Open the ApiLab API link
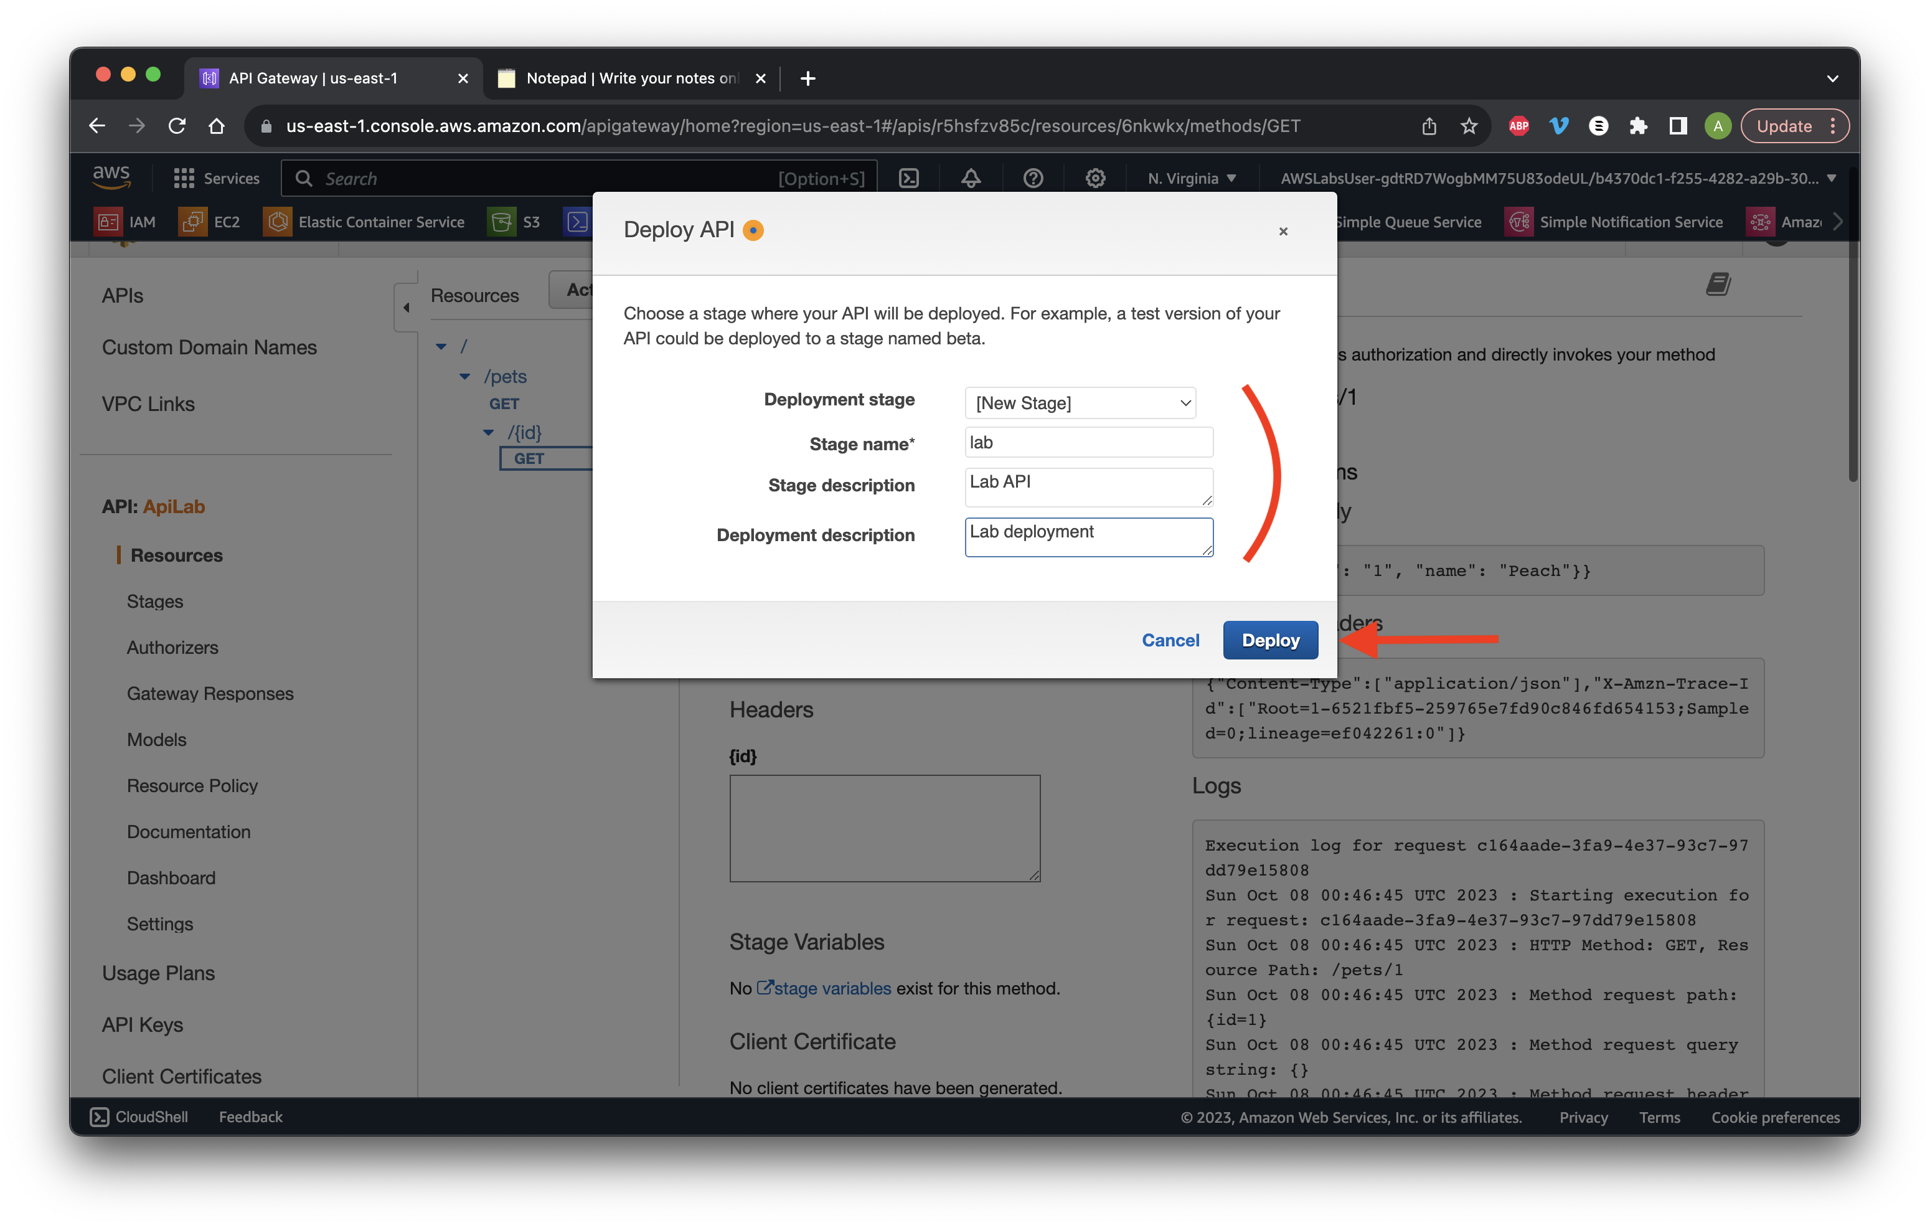This screenshot has width=1930, height=1228. coord(174,506)
